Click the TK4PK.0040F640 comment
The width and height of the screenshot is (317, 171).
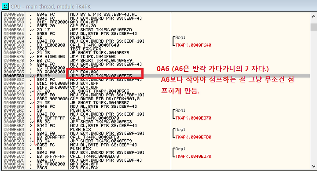(193, 45)
